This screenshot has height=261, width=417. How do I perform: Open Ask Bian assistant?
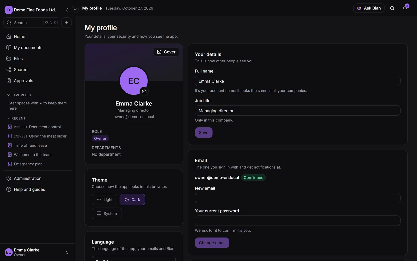pos(369,8)
